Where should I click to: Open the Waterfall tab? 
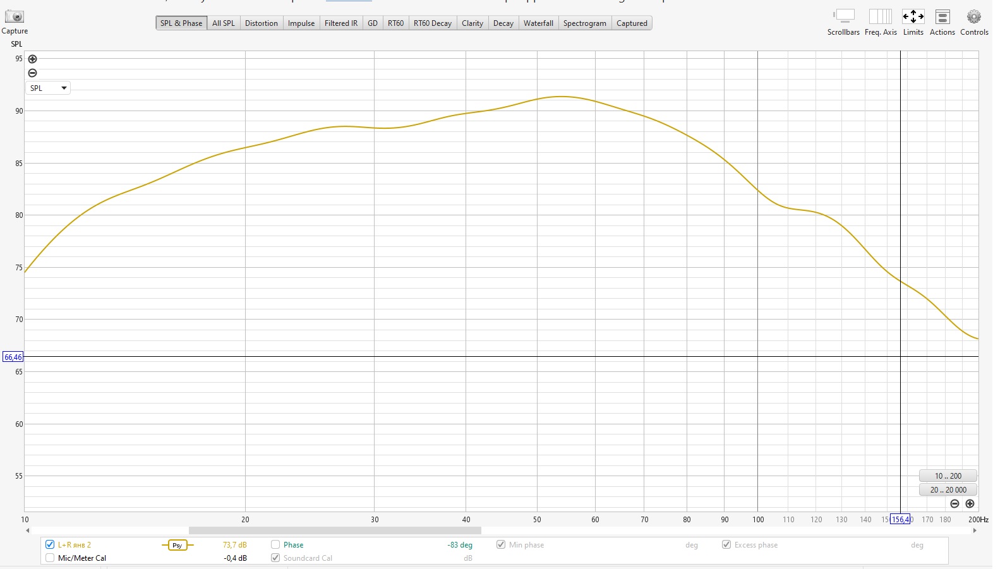[539, 23]
